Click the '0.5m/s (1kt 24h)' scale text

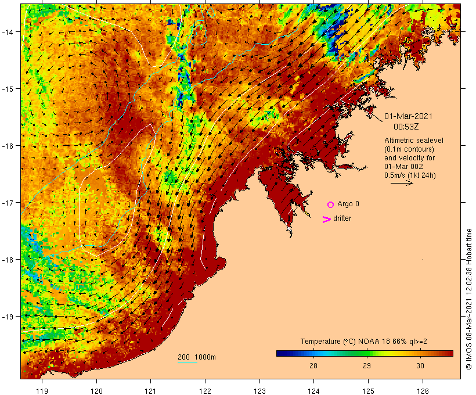(x=410, y=175)
